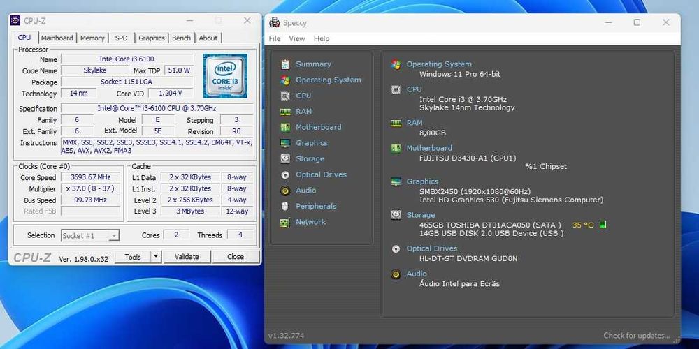This screenshot has height=349, width=699.
Task: Click the Optical Drives heading in Speccy summary
Action: pyautogui.click(x=432, y=249)
